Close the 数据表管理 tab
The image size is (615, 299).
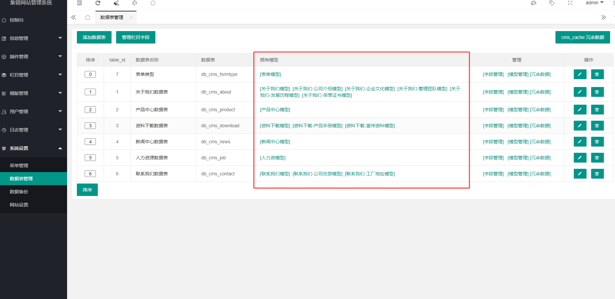(x=131, y=18)
